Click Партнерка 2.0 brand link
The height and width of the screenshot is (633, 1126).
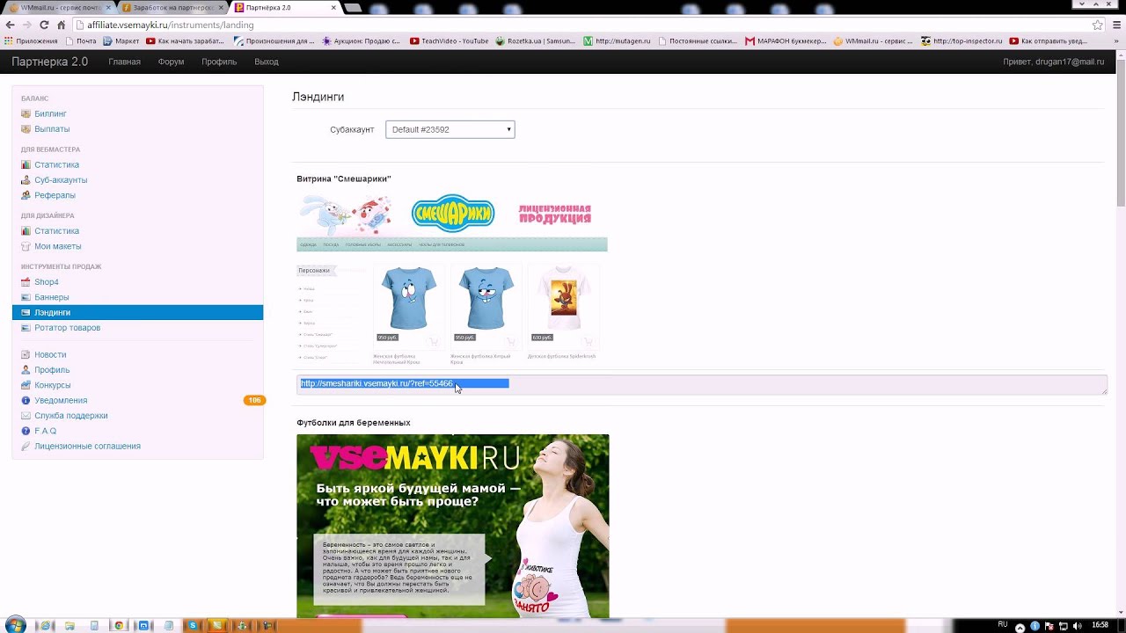click(x=49, y=62)
